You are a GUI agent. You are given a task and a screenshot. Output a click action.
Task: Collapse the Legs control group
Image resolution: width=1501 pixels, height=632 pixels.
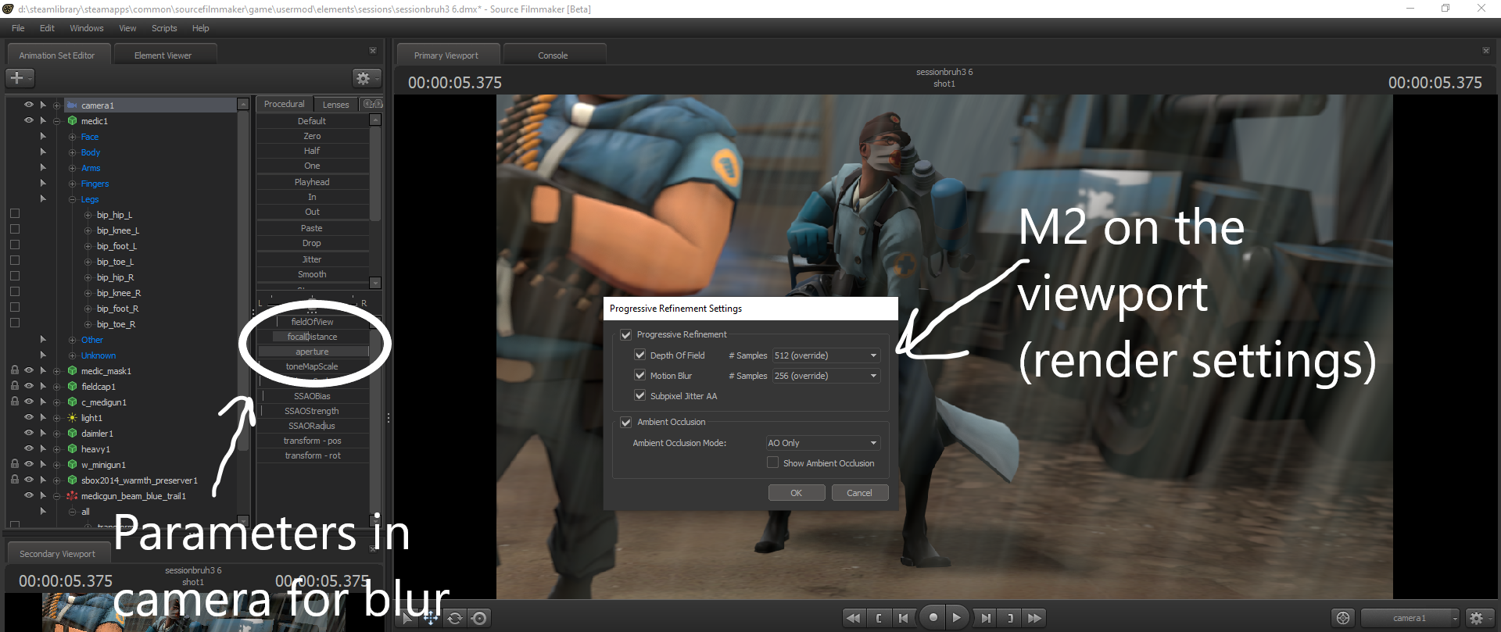click(x=72, y=199)
